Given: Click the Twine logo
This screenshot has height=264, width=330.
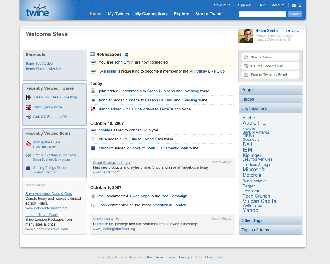Looking at the screenshot, I should coord(37,11).
